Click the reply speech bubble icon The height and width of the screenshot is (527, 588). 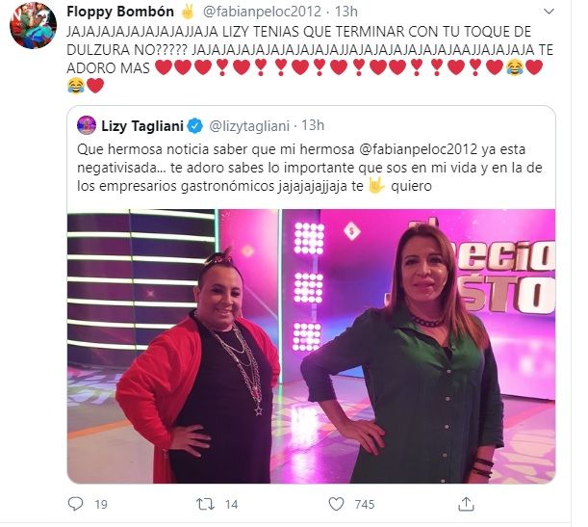[75, 503]
